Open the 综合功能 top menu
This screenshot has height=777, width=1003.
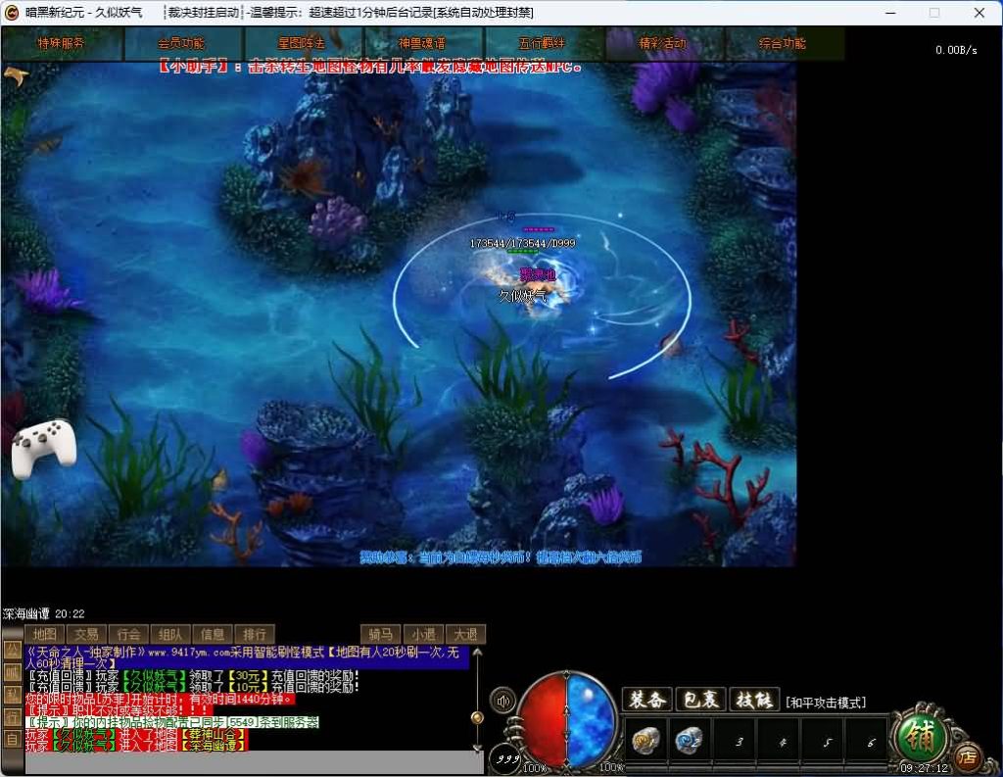point(783,43)
